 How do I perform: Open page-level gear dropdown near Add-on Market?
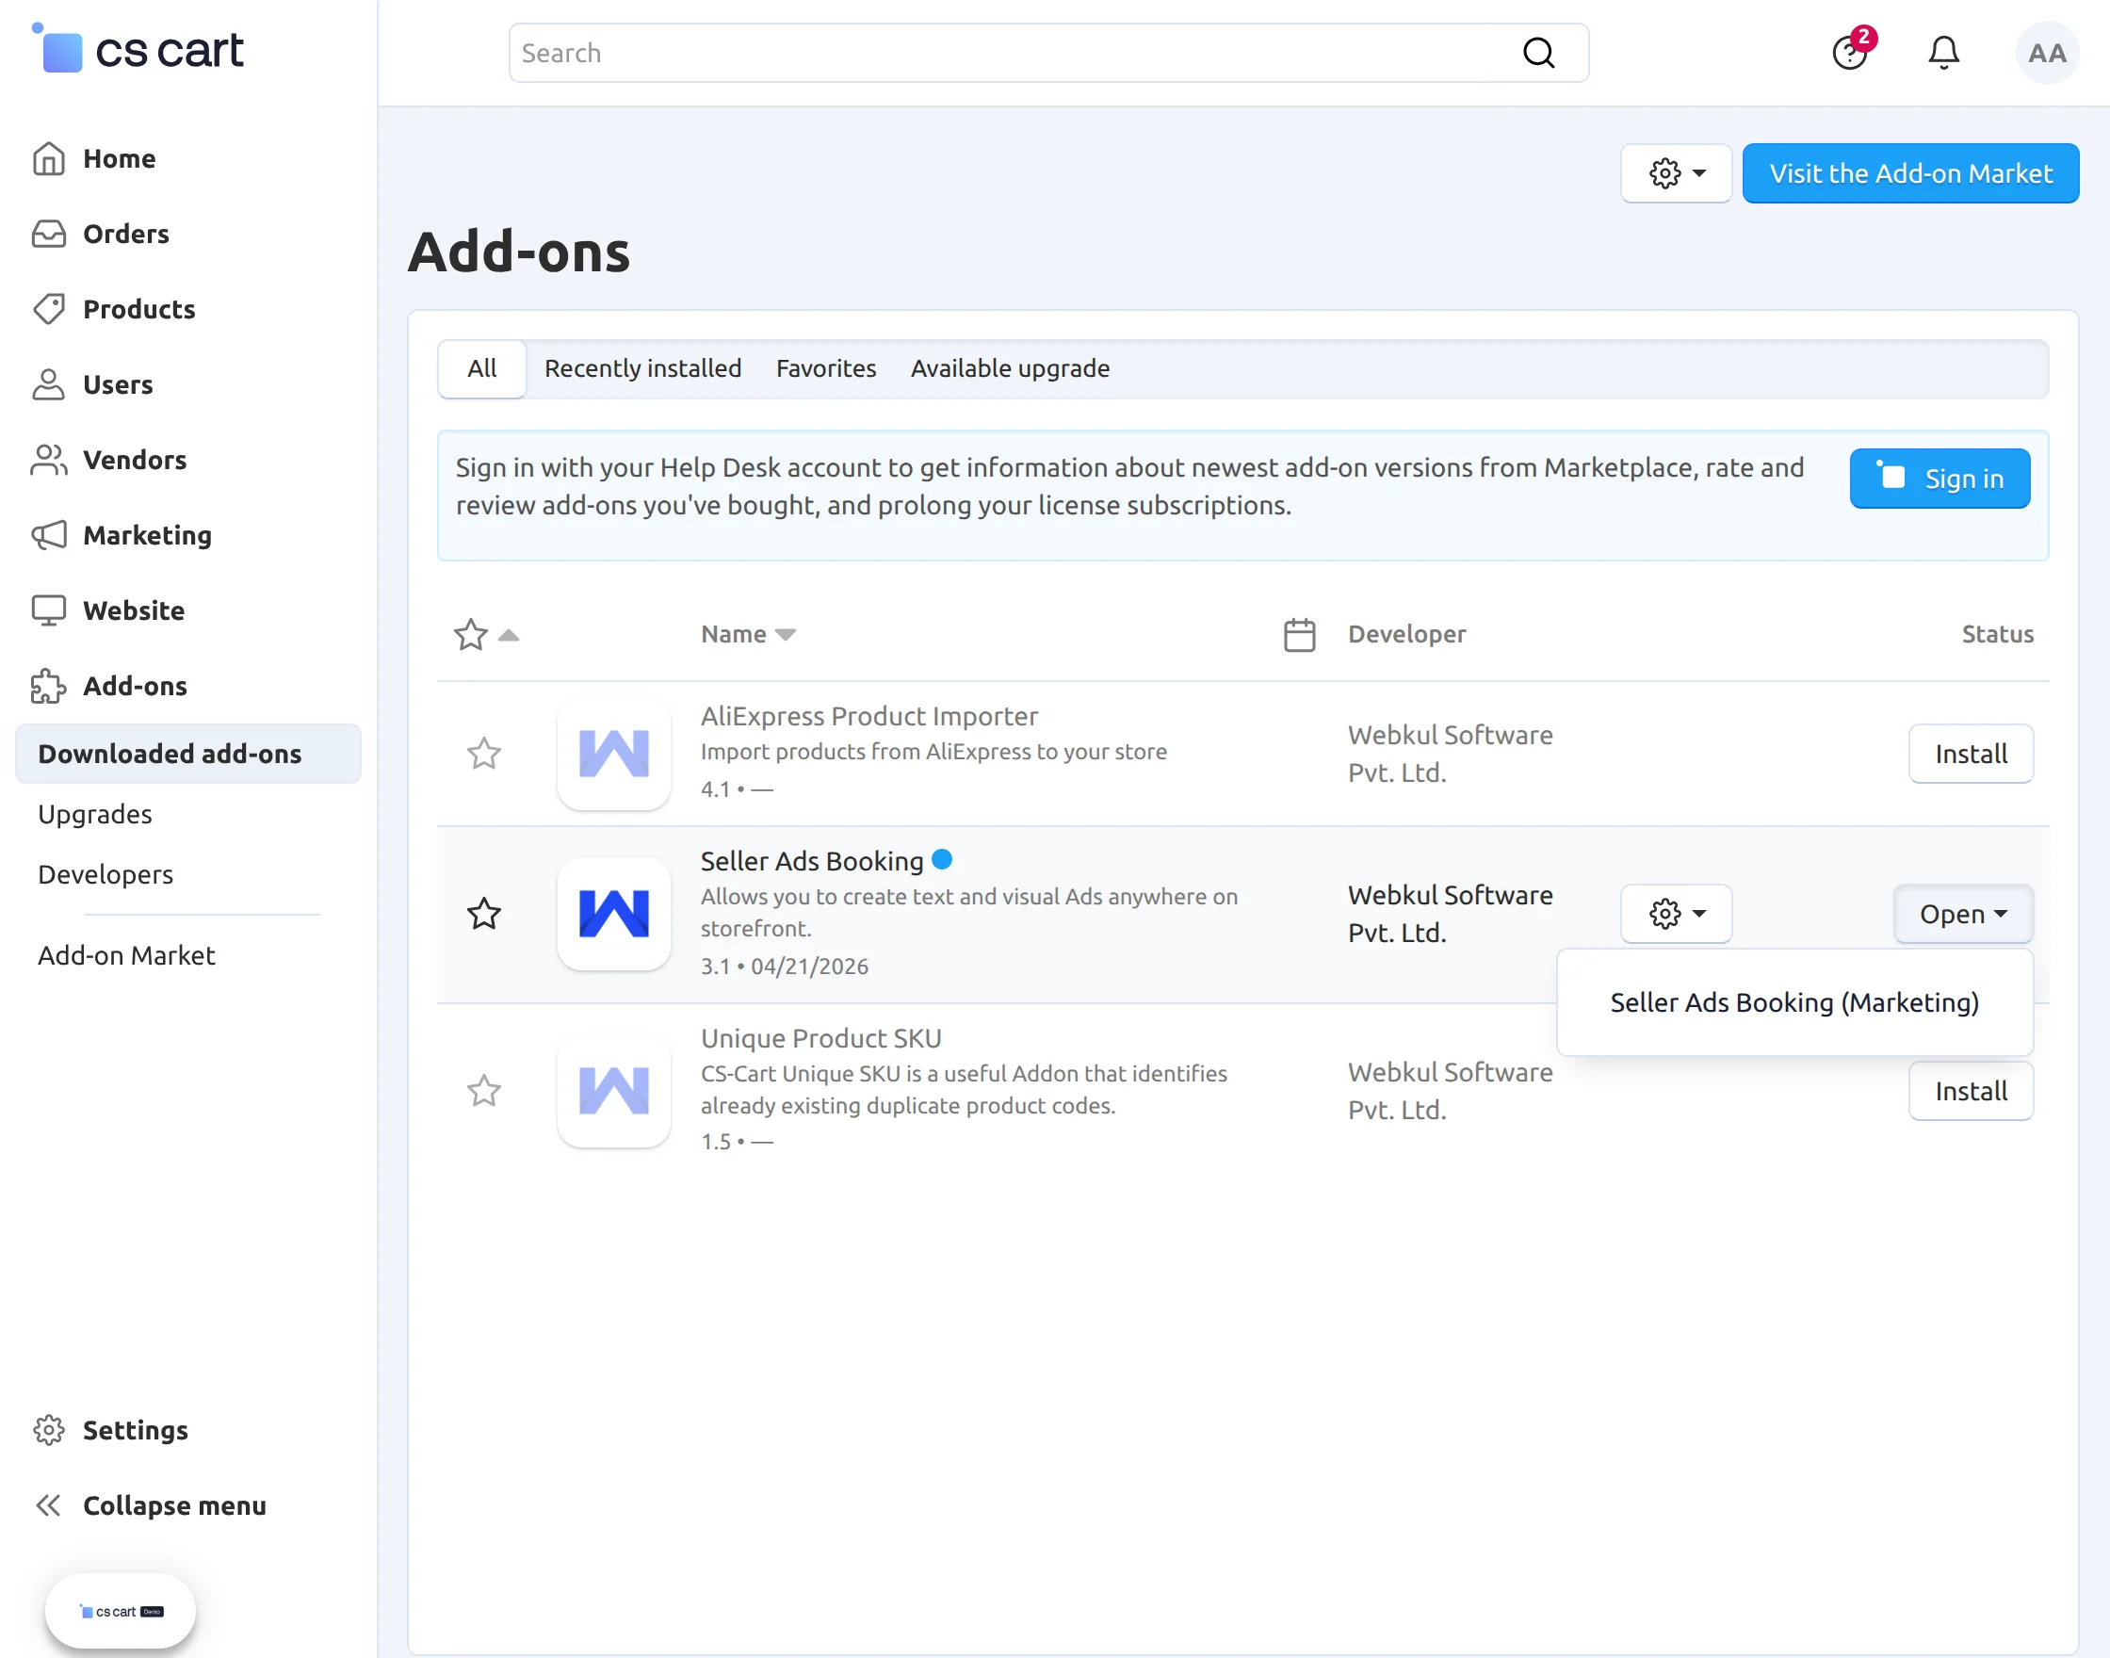click(1676, 173)
